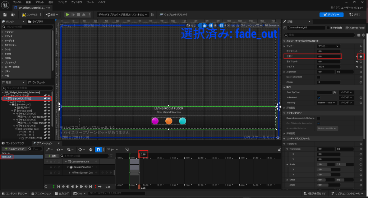The height and width of the screenshot is (198, 368).
Task: Click the サイズ Y value input field
Action: coord(328,67)
